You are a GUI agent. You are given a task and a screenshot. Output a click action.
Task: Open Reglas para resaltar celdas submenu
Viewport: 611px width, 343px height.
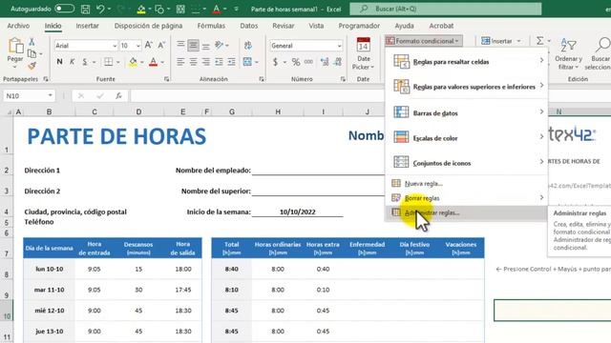coord(467,62)
